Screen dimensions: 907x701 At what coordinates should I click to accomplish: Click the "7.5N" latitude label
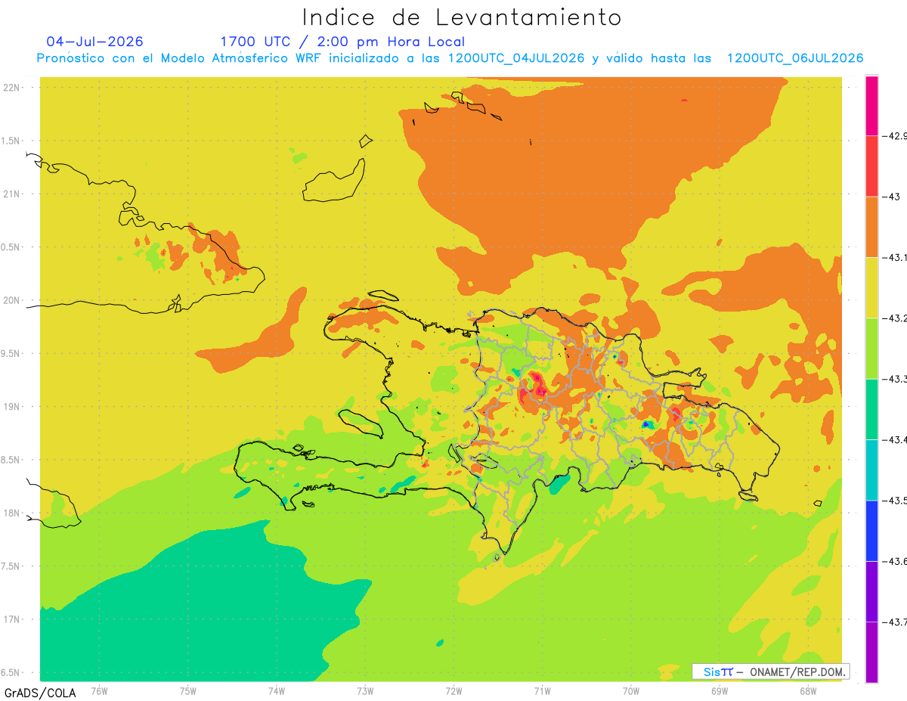point(10,566)
